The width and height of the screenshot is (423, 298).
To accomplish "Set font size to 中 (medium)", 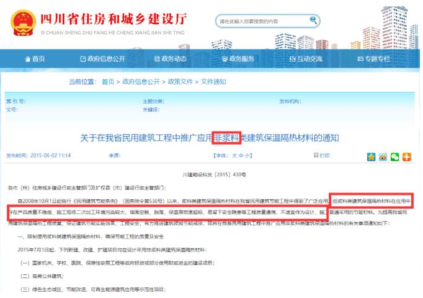I will click(x=240, y=155).
